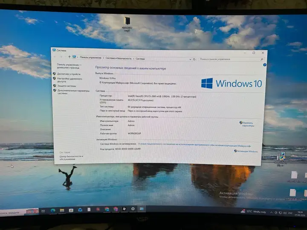Maximize the Система window
The width and height of the screenshot is (307, 230).
(x=254, y=53)
